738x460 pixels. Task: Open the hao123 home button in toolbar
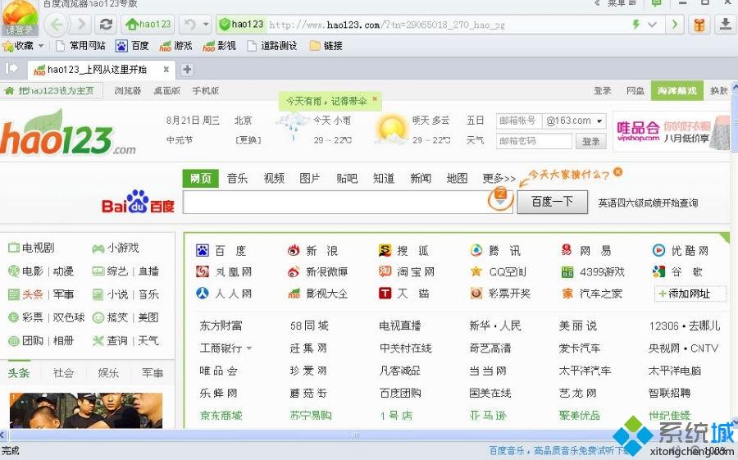pos(148,24)
